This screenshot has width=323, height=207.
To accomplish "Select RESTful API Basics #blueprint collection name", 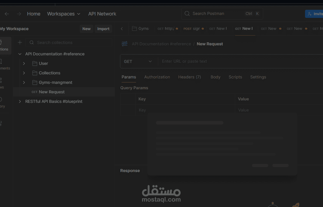I will coord(54,101).
